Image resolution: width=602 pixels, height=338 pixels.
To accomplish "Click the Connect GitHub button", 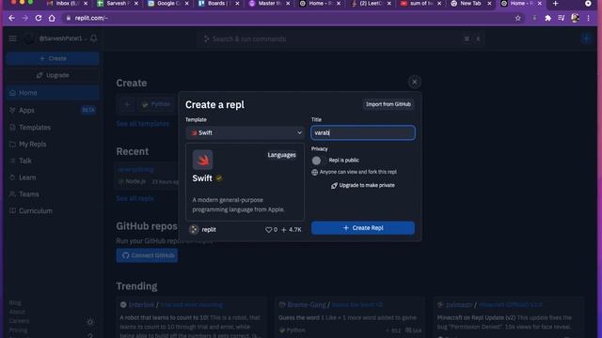I will [147, 255].
